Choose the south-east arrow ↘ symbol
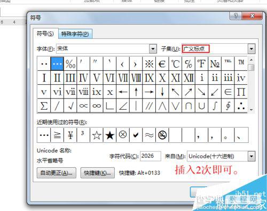Image resolution: width=267 pixels, height=211 pixels. [202, 92]
